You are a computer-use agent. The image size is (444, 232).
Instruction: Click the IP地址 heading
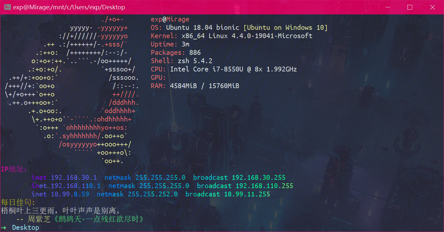click(14, 169)
